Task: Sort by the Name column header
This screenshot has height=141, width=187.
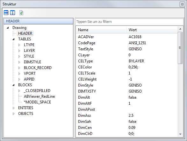Action: [x=101, y=30]
